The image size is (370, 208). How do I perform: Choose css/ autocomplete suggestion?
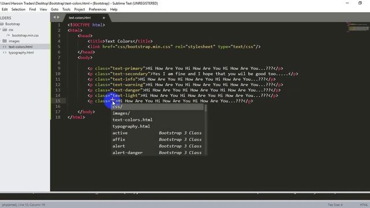tap(158, 107)
